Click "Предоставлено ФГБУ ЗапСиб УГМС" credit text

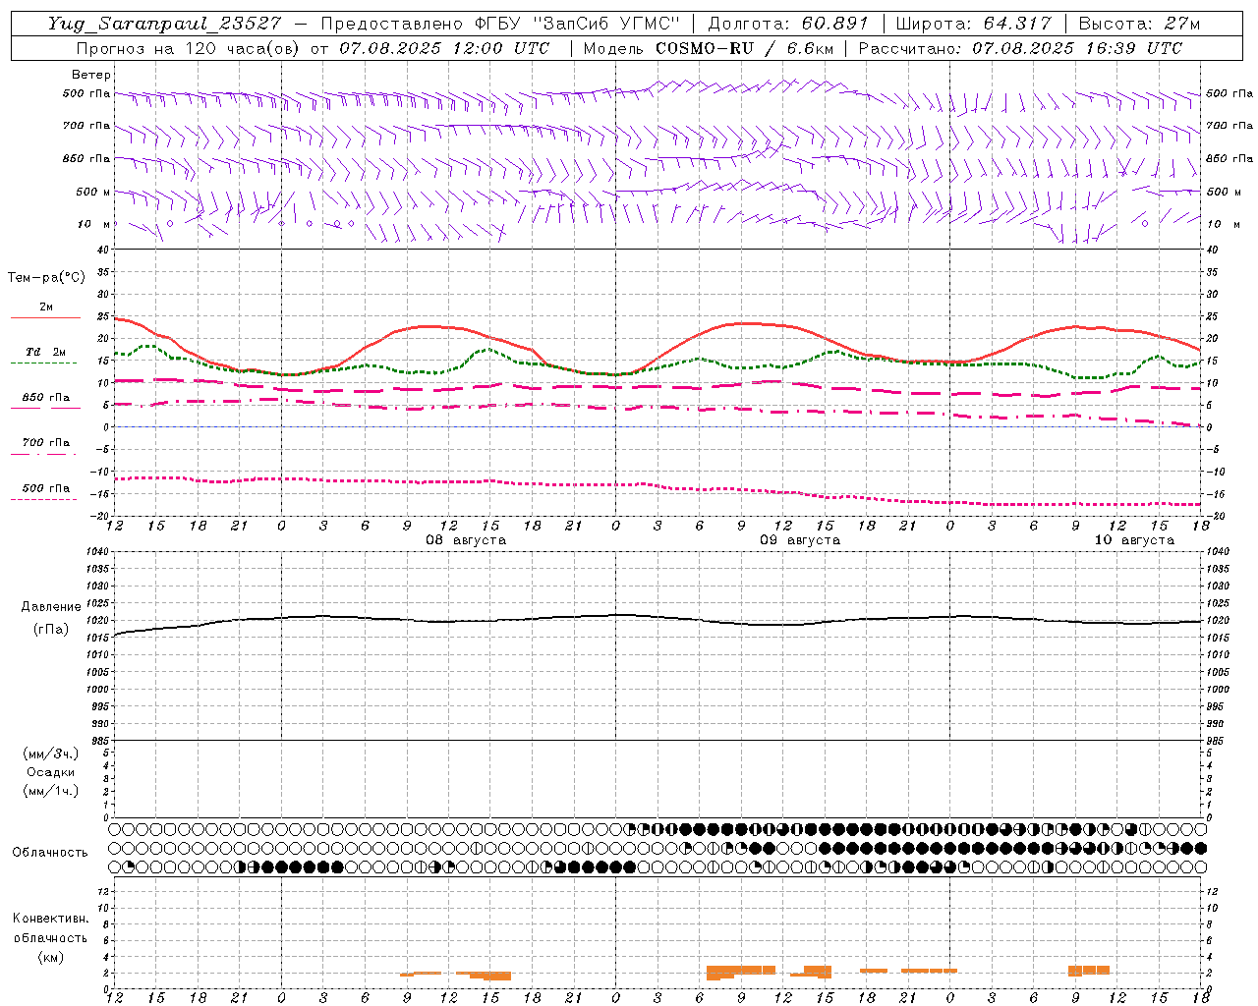501,24
